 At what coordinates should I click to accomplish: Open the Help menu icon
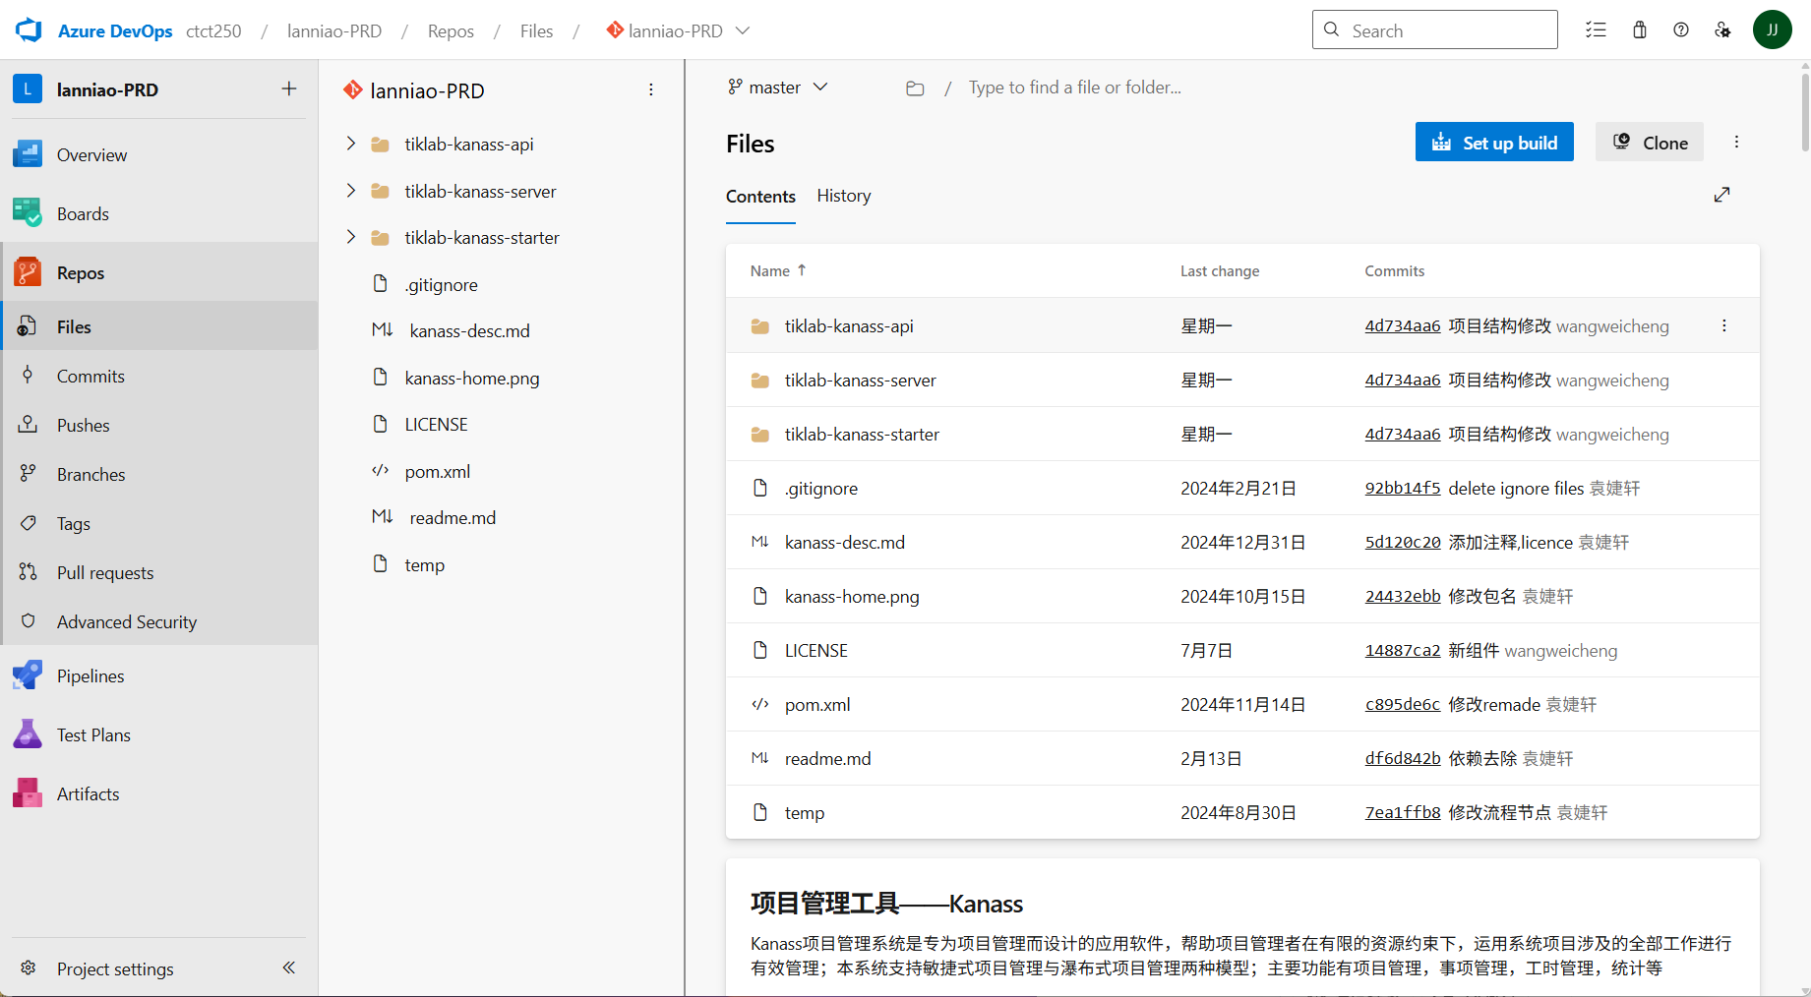coord(1680,29)
